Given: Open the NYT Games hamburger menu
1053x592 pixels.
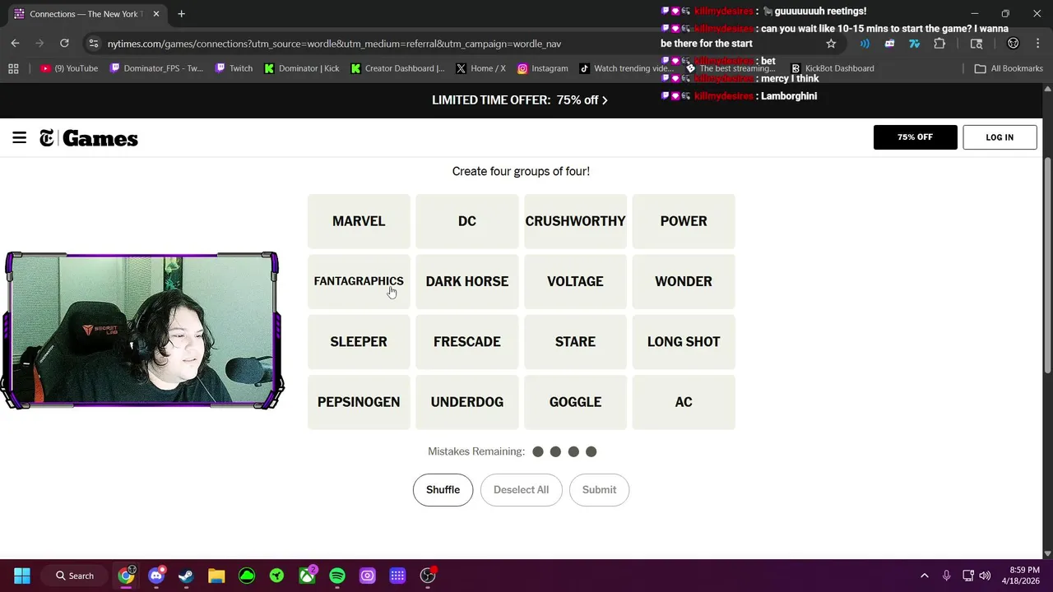Looking at the screenshot, I should point(20,138).
